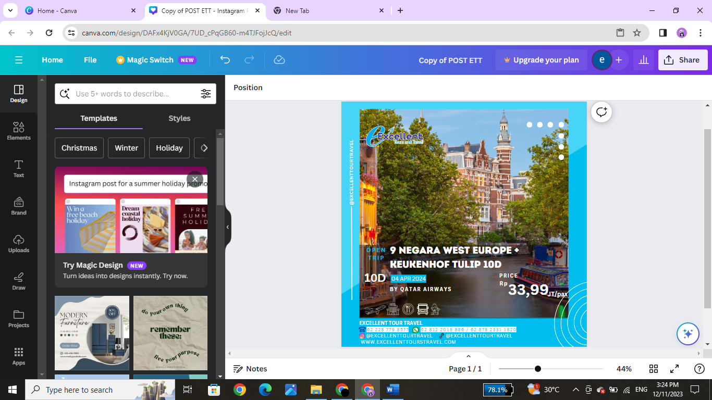Click the Share button

pyautogui.click(x=682, y=60)
